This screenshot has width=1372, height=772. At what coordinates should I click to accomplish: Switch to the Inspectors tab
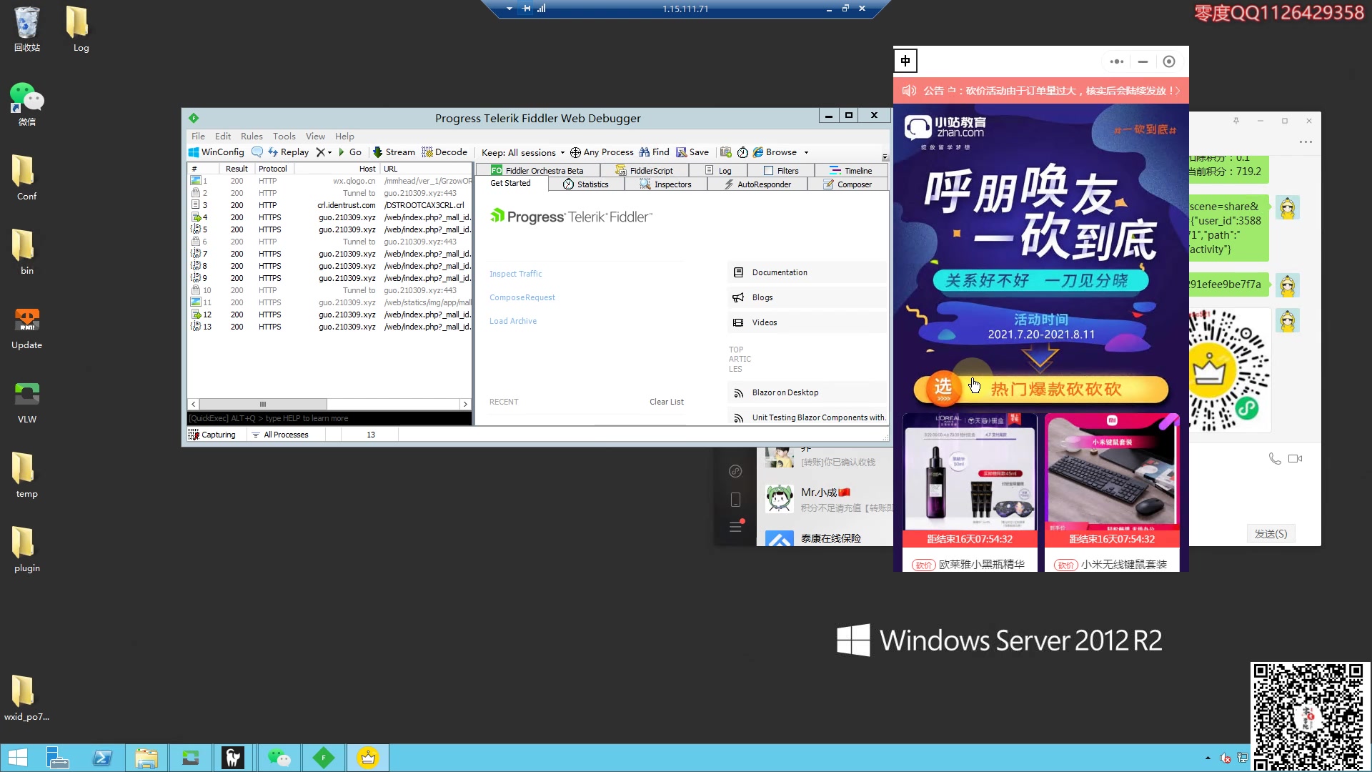[666, 184]
